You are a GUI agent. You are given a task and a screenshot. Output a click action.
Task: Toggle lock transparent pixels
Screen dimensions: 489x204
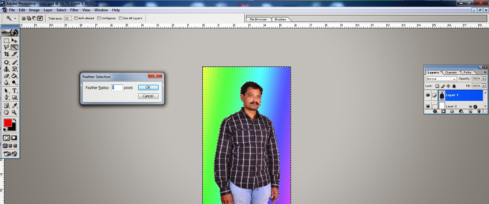(437, 86)
